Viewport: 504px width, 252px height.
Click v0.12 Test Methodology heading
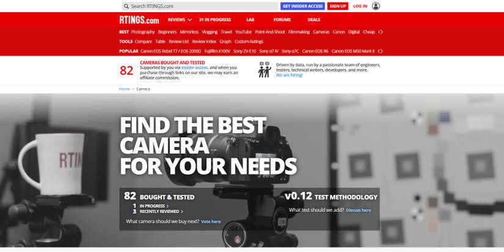coord(331,196)
